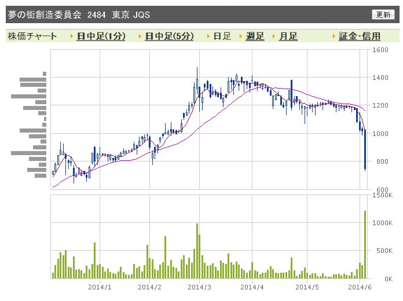Screen dimensions: 403x301
Task: Switch to the 月足 monthly chart
Action: tap(288, 36)
